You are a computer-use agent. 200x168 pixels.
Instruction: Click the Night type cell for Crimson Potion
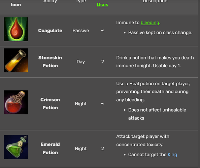coord(81,104)
